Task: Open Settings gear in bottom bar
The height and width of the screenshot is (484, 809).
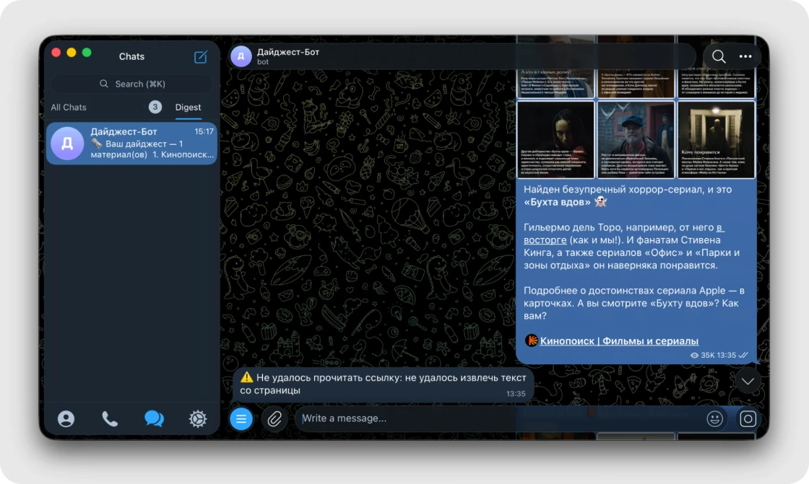Action: [198, 418]
